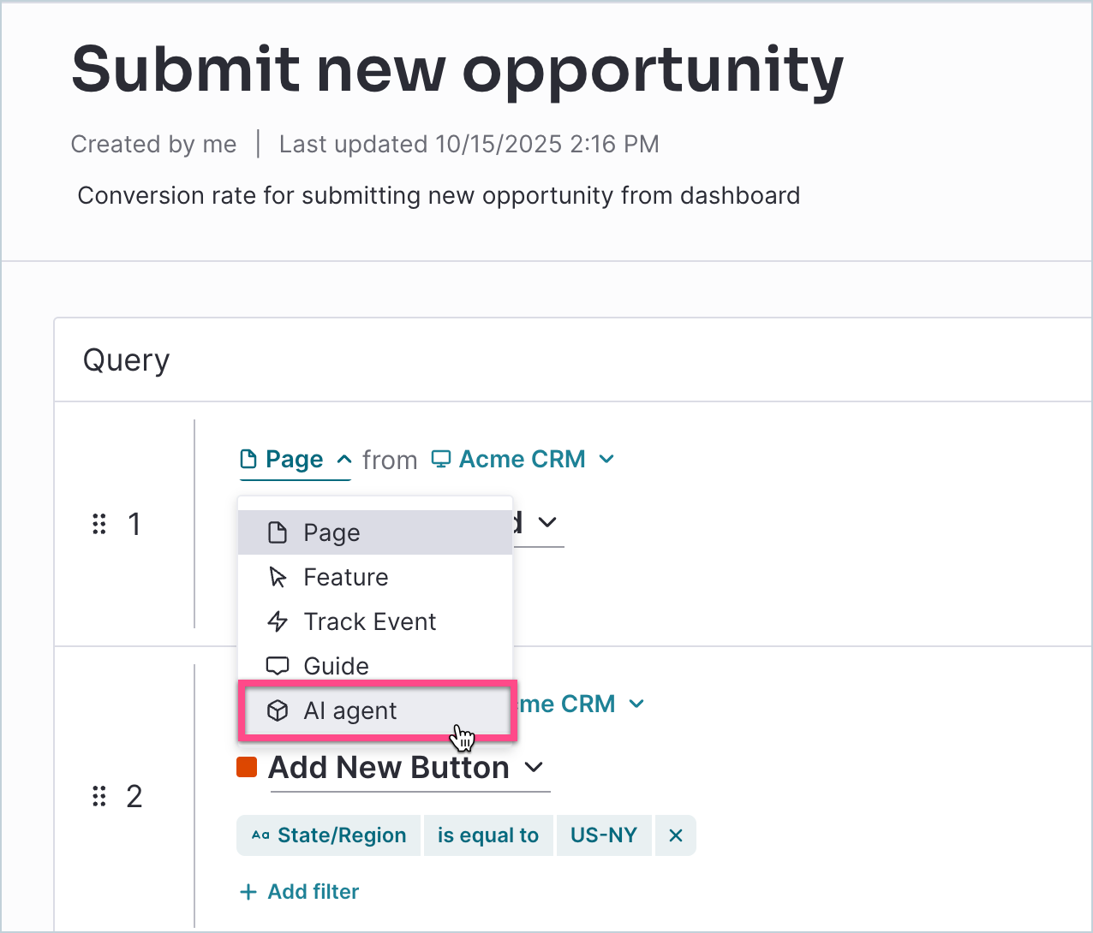Click the cursor icon beside Feature

[x=278, y=577]
